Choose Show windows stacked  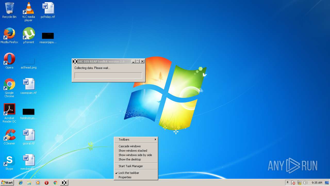[136, 151]
